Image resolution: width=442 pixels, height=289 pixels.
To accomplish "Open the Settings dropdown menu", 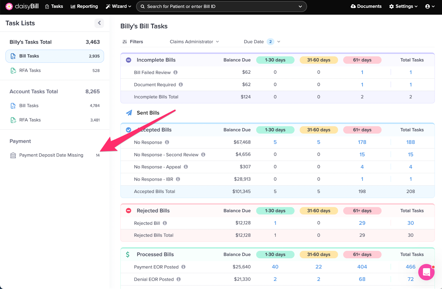I will point(403,6).
